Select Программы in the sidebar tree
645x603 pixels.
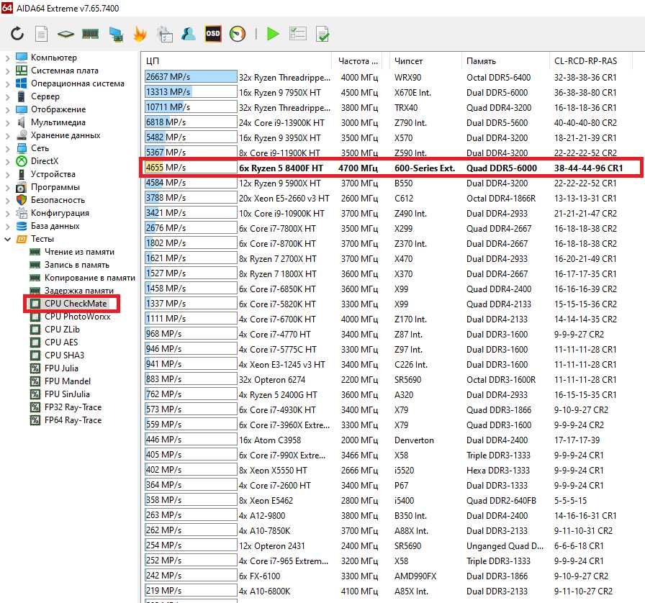(x=55, y=187)
